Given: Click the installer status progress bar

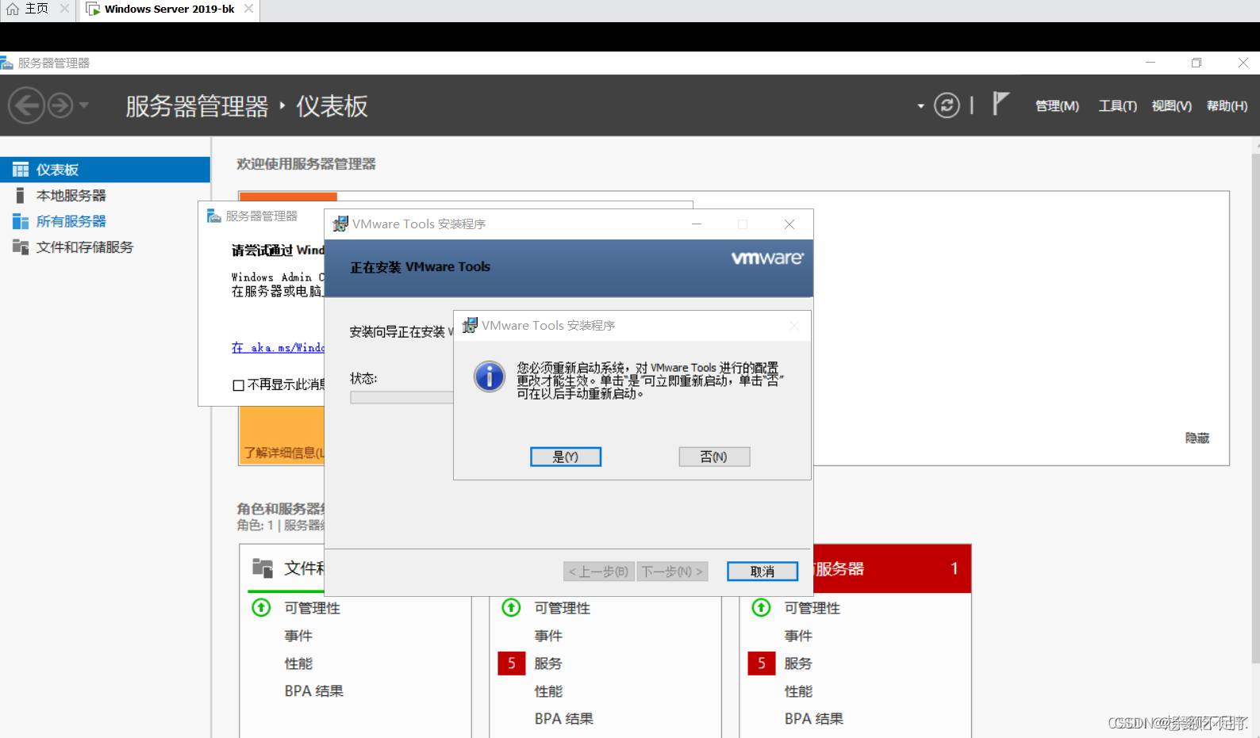Looking at the screenshot, I should 401,397.
